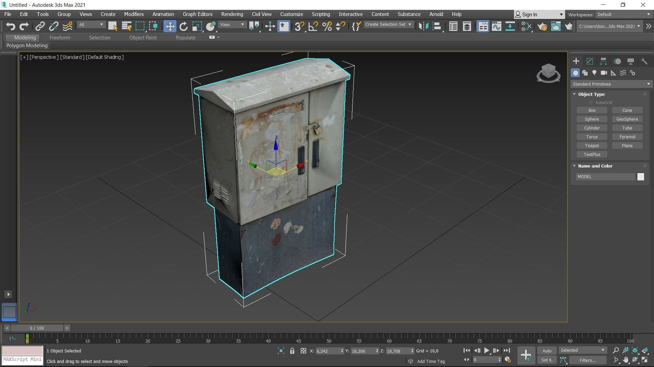
Task: Activate Select and Scale tool
Action: (197, 26)
